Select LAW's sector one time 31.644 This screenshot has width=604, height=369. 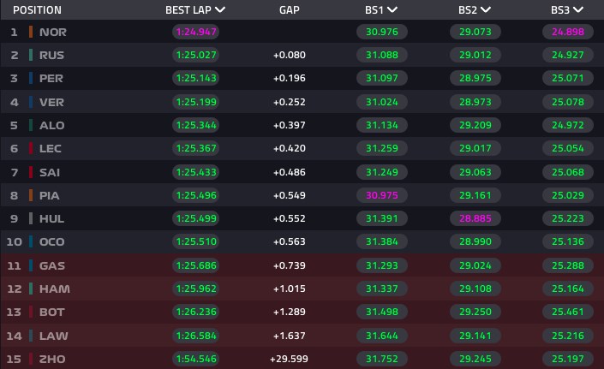pyautogui.click(x=382, y=336)
